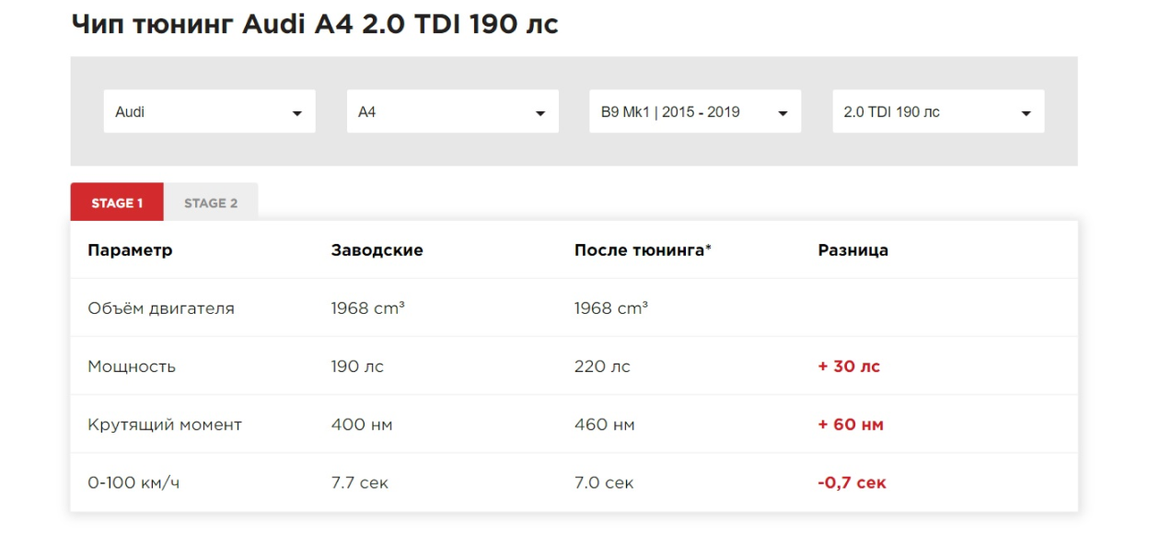This screenshot has width=1160, height=533.
Task: Select the Объём двигателя row label
Action: point(161,308)
